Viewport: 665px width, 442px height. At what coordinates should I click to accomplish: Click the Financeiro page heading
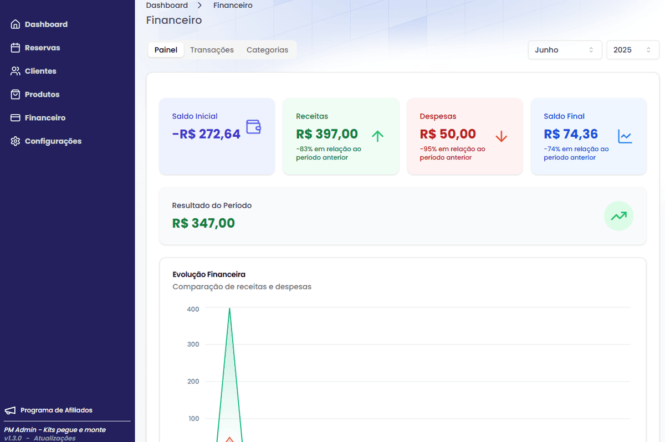point(174,20)
